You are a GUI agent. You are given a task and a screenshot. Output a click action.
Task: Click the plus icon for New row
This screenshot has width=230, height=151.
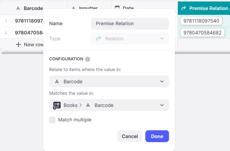[x=18, y=44]
